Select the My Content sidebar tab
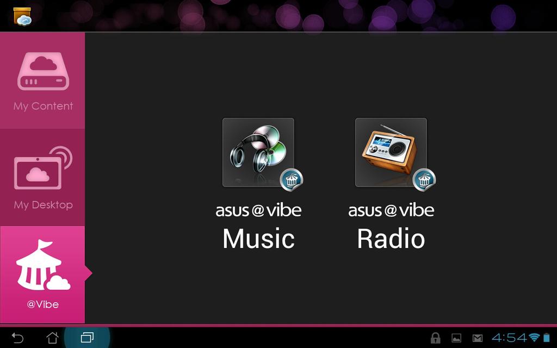 [42, 80]
